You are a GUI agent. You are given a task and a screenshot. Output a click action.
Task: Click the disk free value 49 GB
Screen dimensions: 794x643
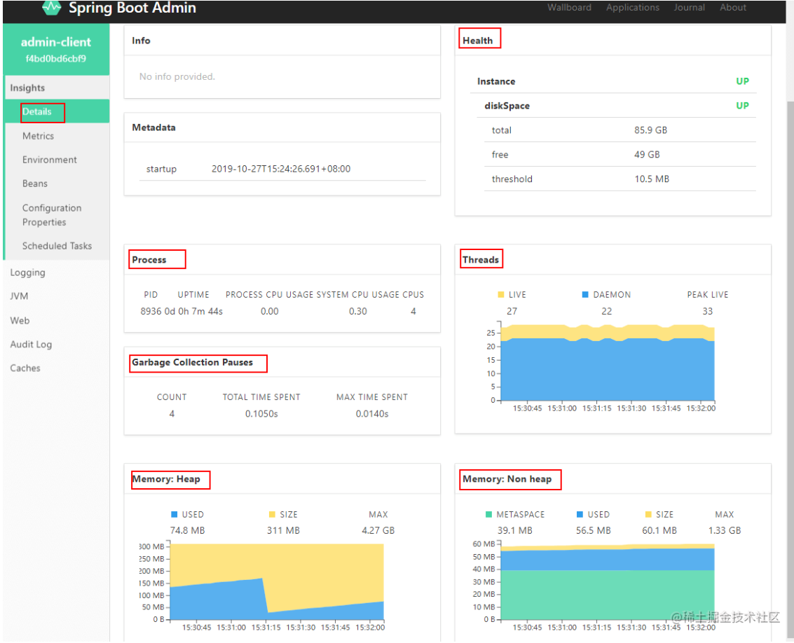point(647,154)
